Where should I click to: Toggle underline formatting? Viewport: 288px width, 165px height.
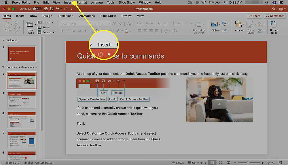click(74, 31)
